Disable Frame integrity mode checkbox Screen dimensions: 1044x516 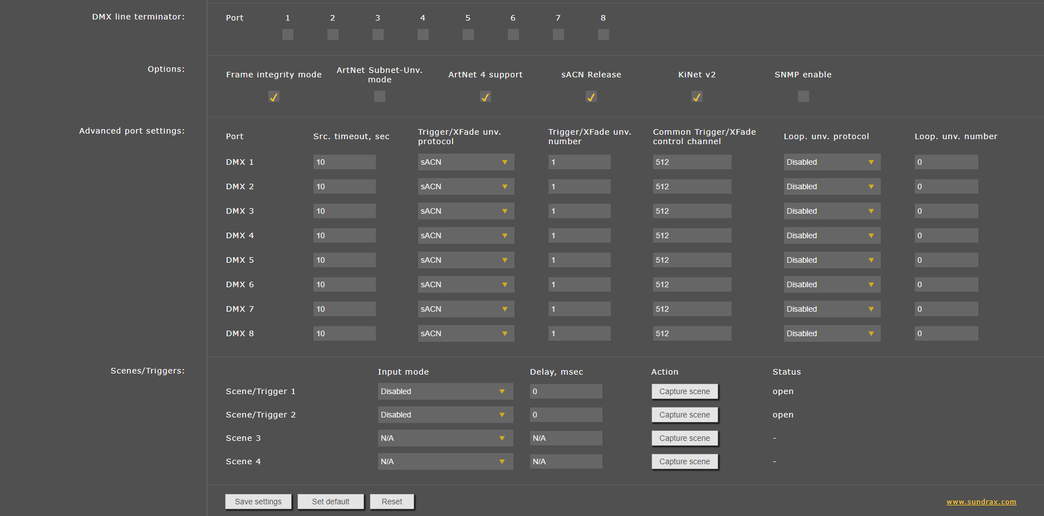273,97
